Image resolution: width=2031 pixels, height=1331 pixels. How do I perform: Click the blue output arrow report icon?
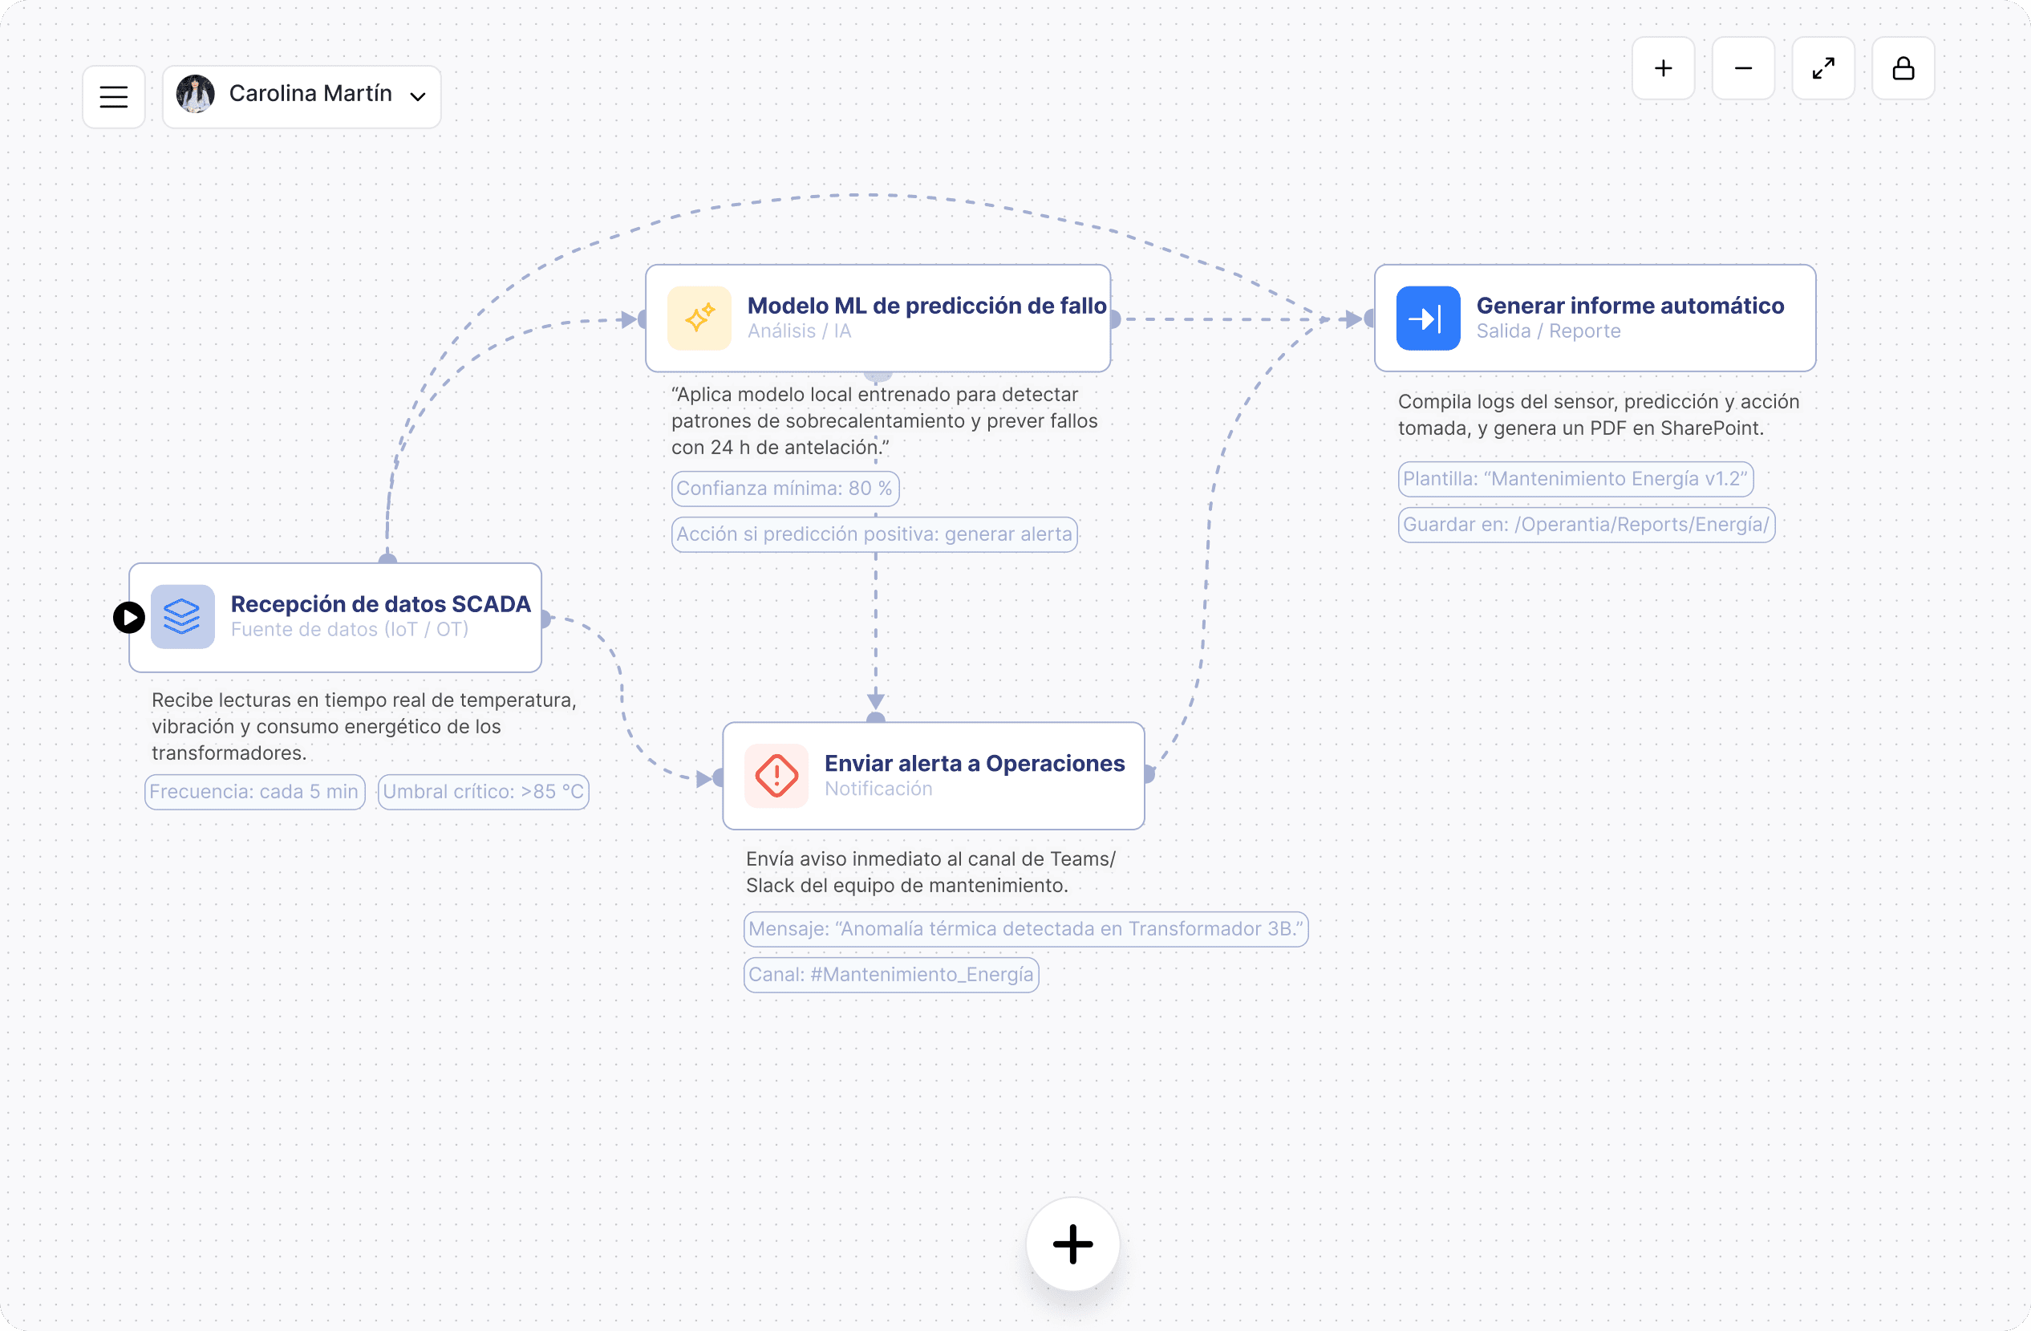(x=1428, y=319)
